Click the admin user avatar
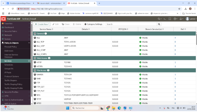The width and height of the screenshot is (197, 112). (187, 19)
